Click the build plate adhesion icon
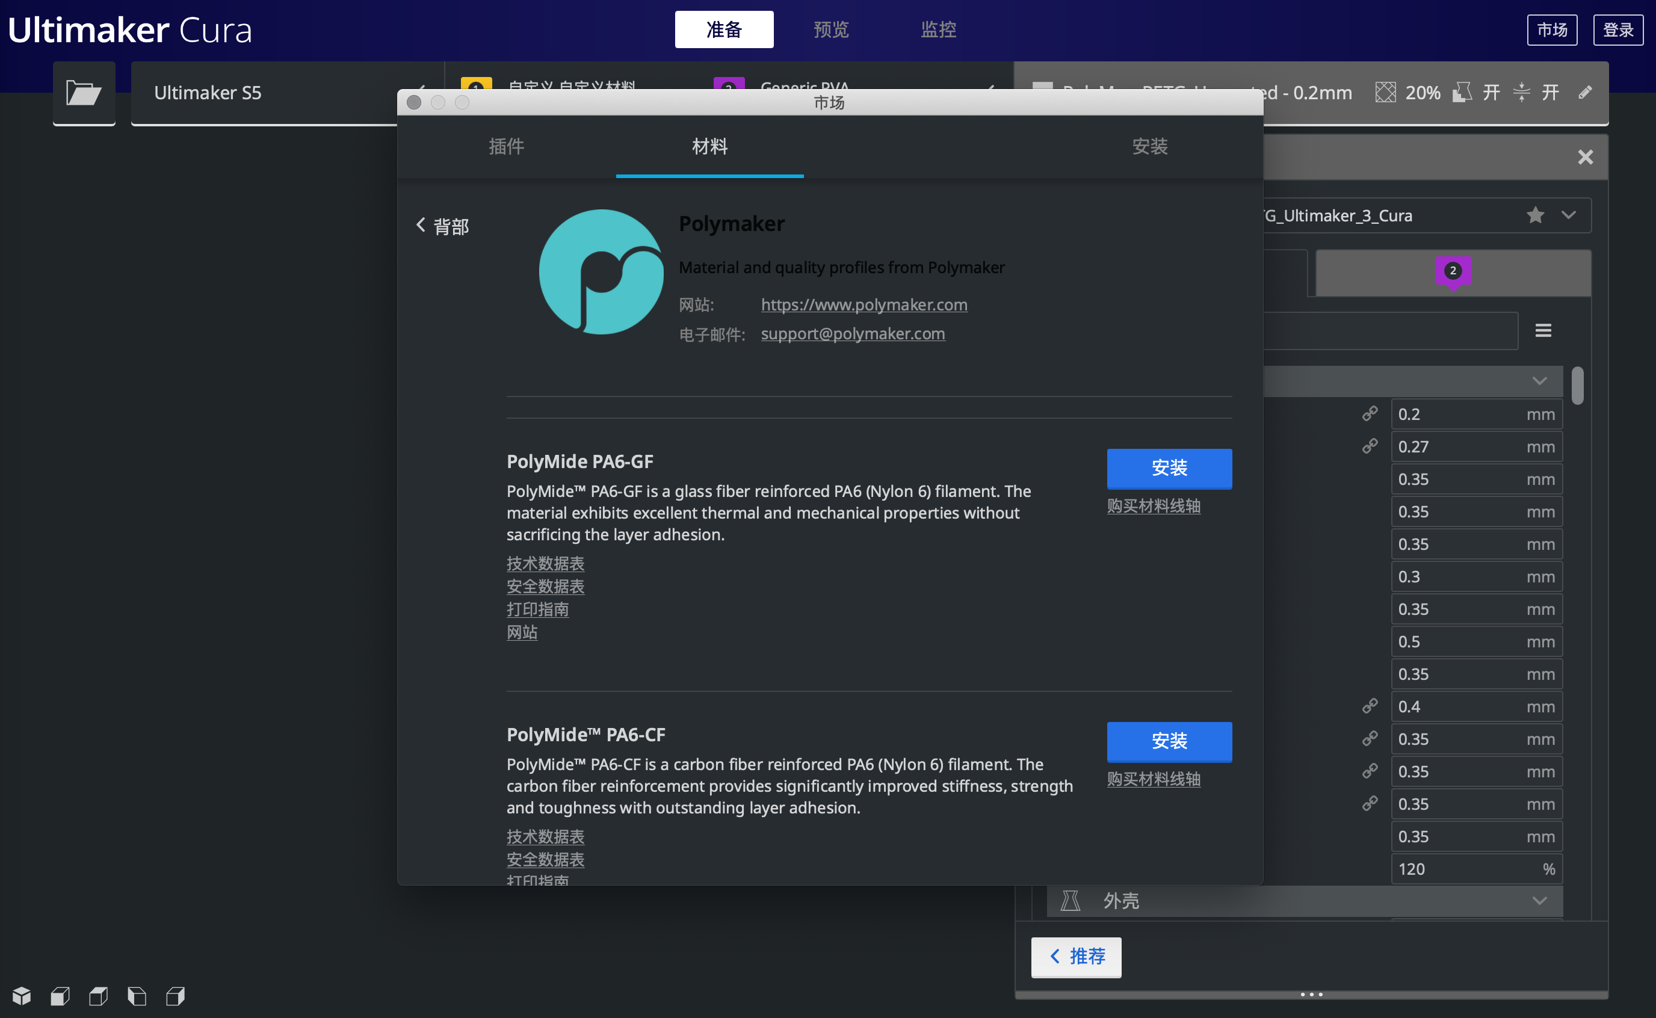1656x1018 pixels. (1521, 92)
